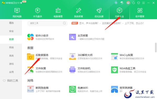
Task: Select 游戏 sidebar category
Action: pyautogui.click(x=11, y=64)
